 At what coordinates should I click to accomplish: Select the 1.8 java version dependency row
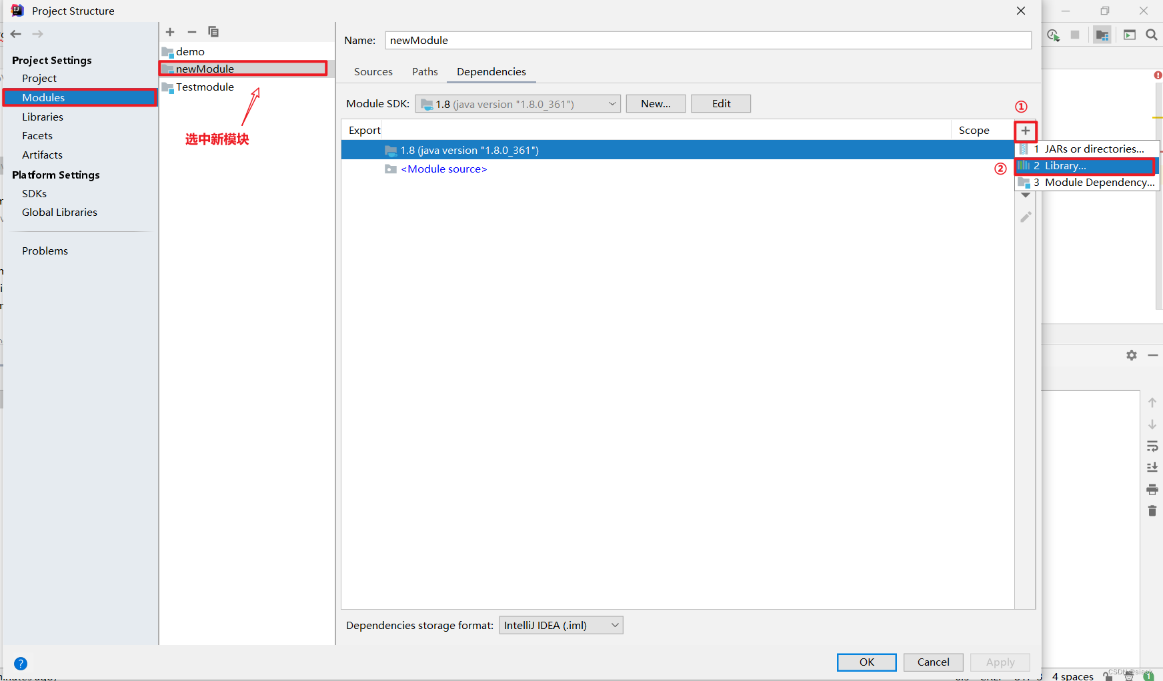tap(678, 151)
